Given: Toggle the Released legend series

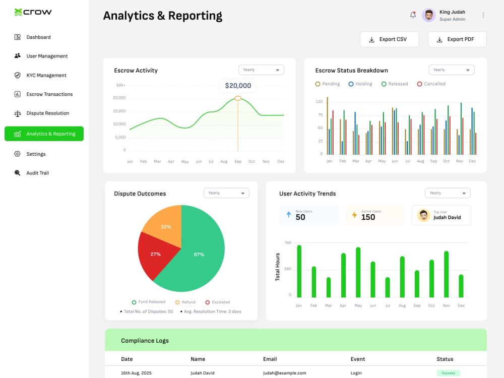Looking at the screenshot, I should 395,84.
